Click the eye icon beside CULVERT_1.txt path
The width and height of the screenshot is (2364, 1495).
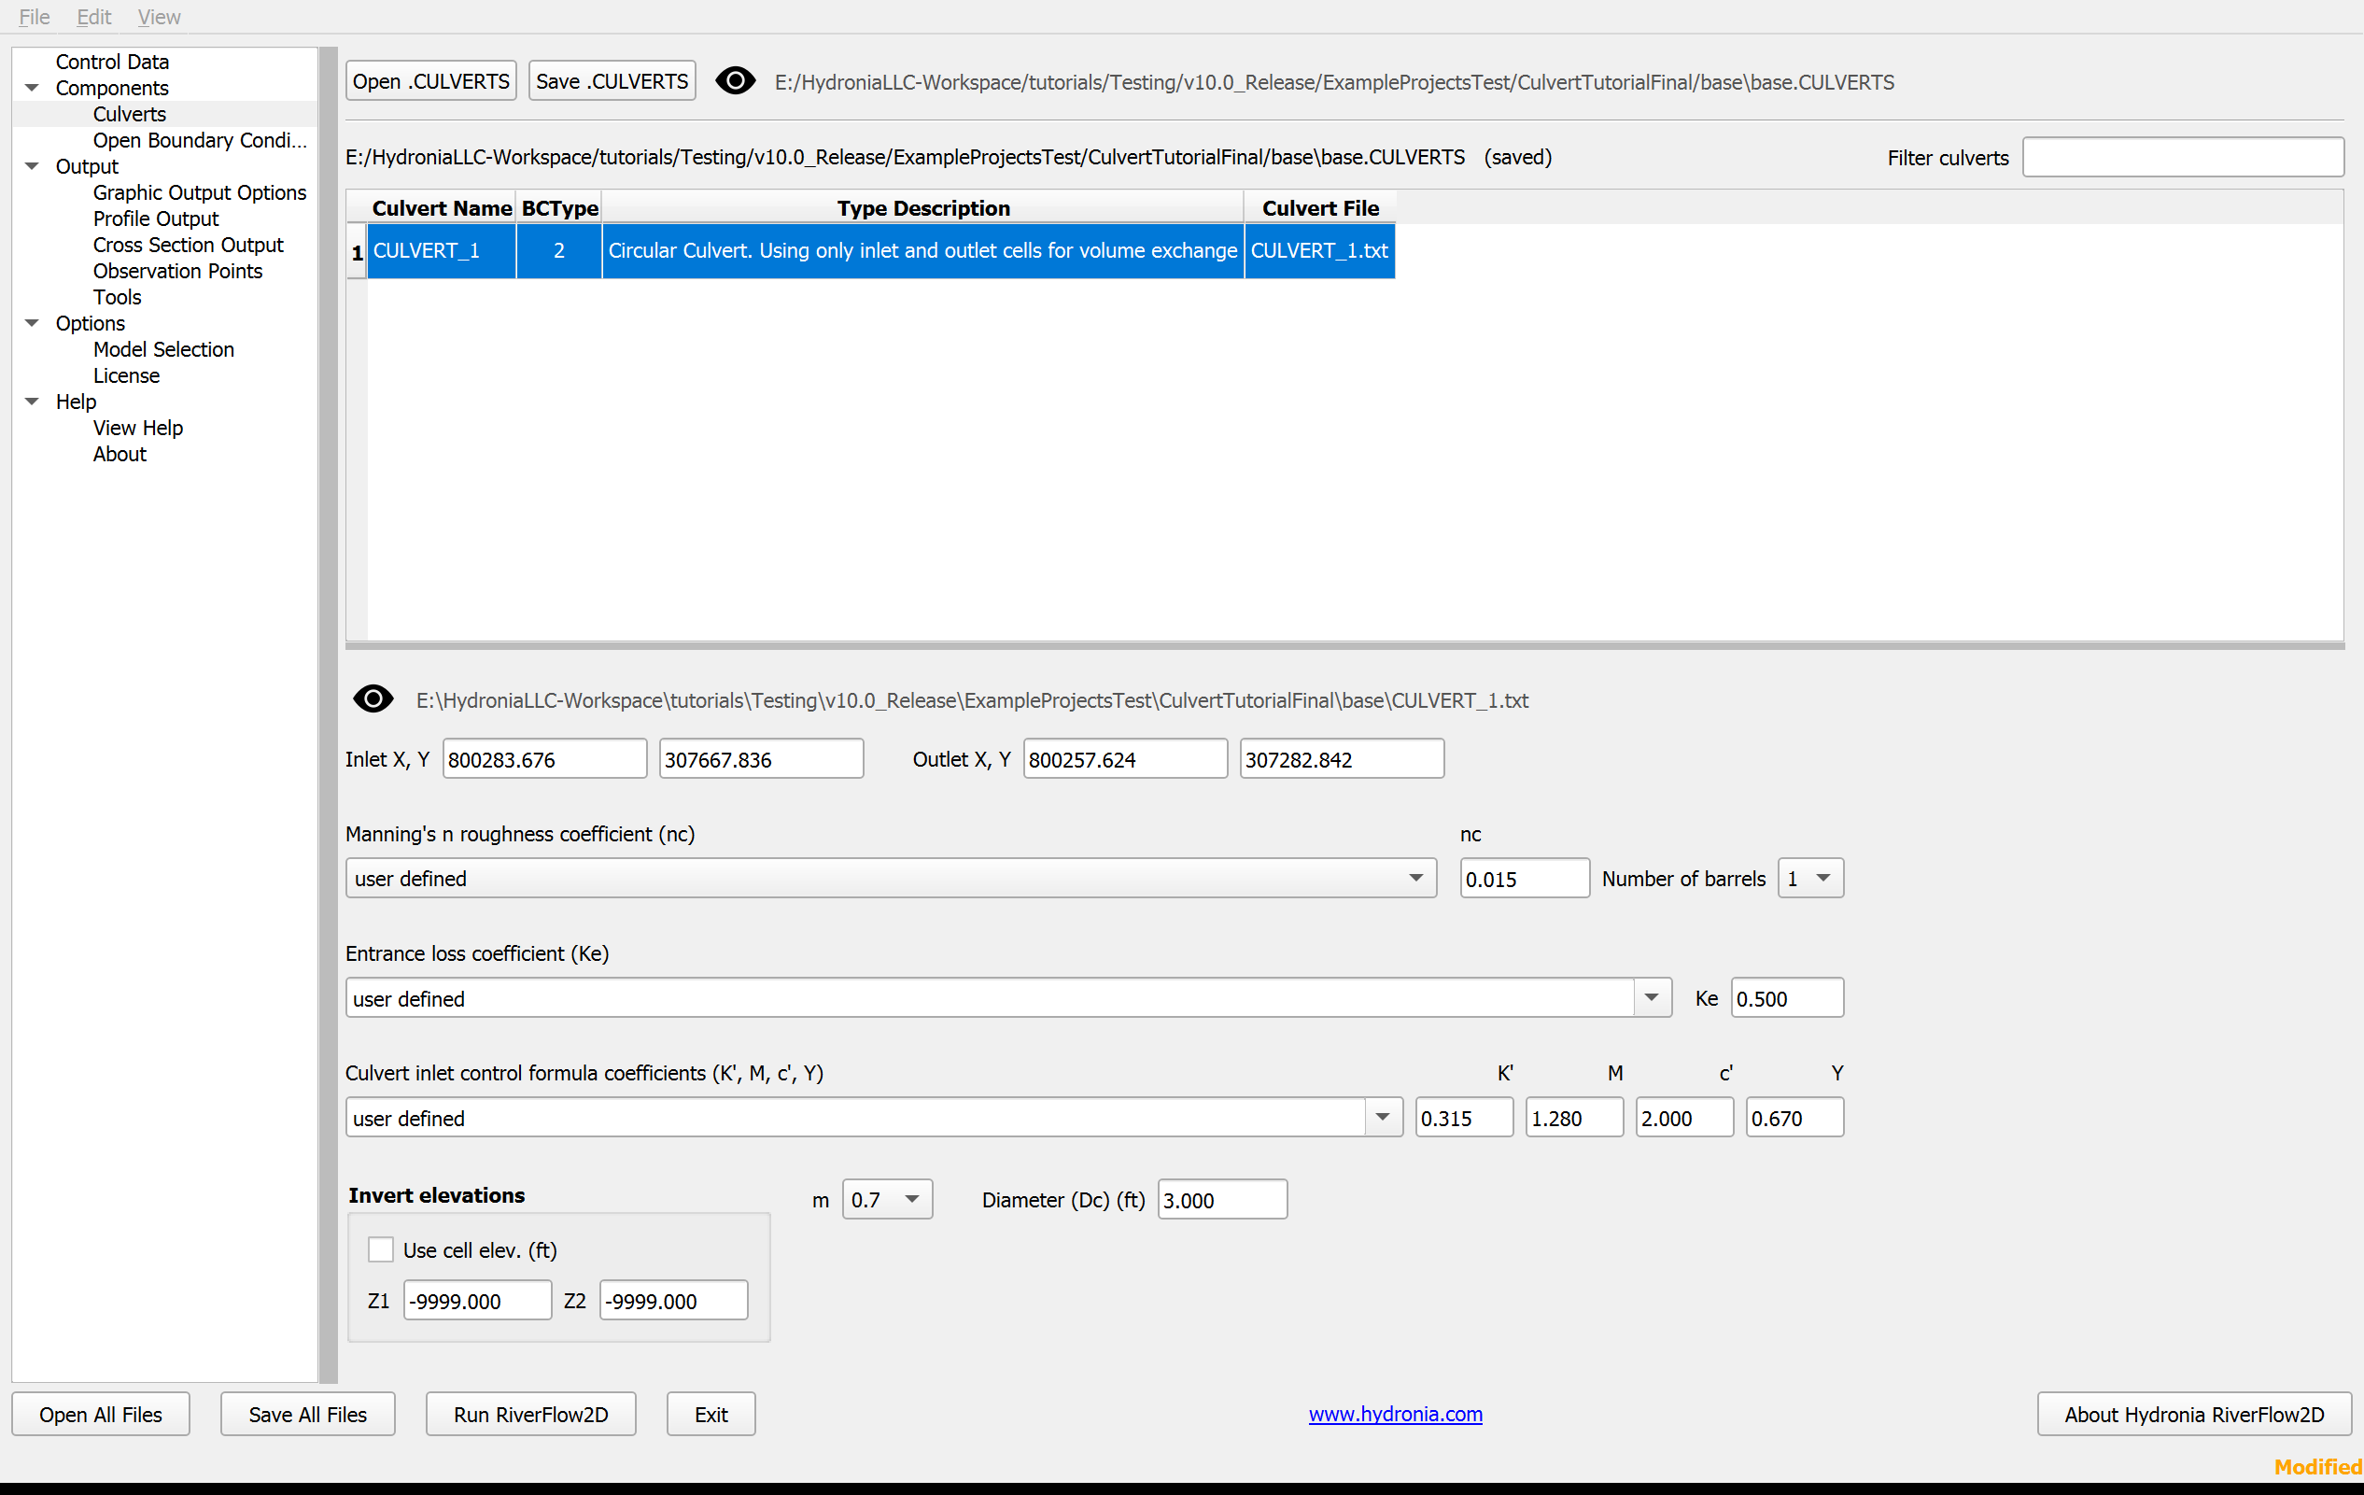(373, 700)
